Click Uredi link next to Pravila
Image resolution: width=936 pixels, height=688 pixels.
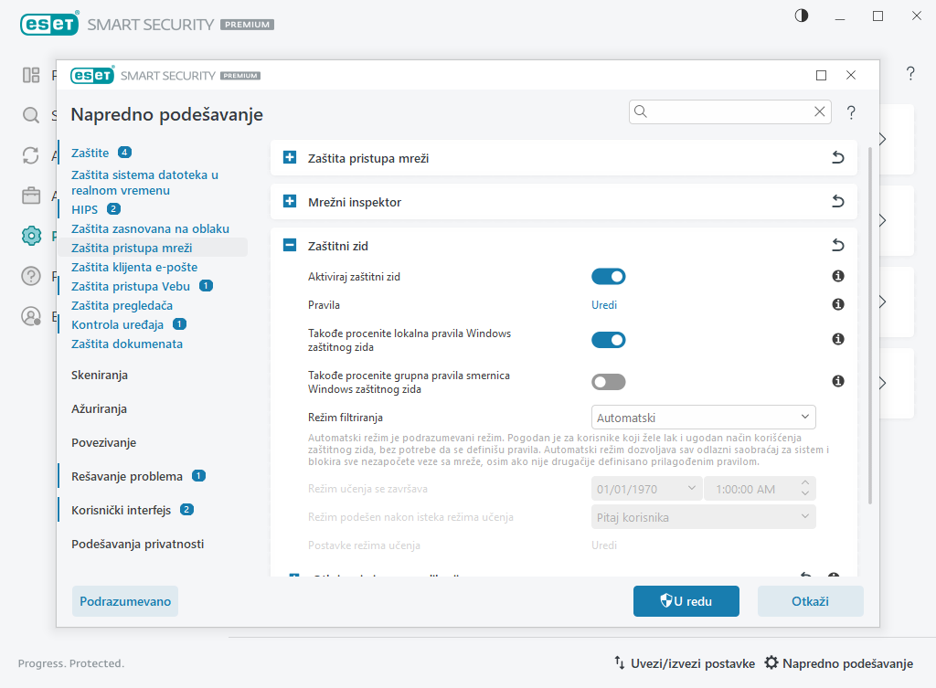pos(604,305)
